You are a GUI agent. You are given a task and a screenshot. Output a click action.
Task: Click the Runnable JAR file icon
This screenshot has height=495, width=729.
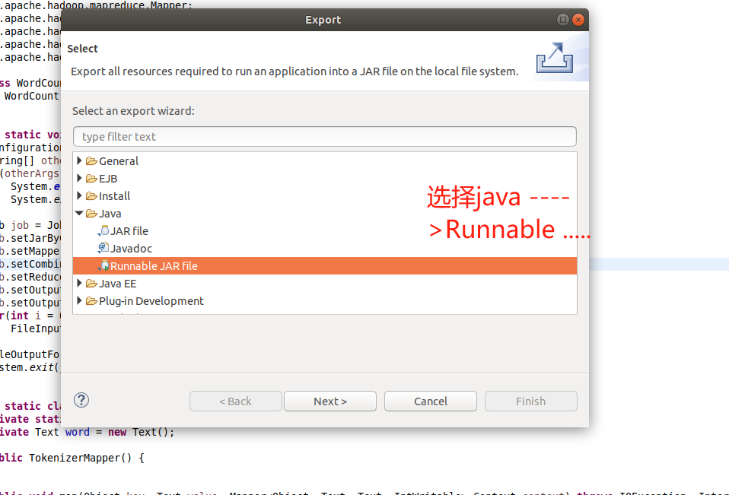103,266
